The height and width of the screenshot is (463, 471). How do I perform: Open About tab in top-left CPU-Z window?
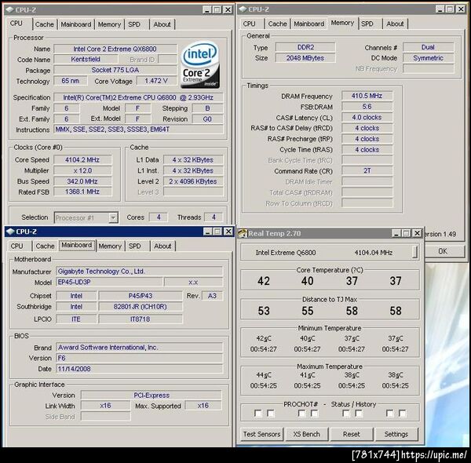click(x=162, y=24)
